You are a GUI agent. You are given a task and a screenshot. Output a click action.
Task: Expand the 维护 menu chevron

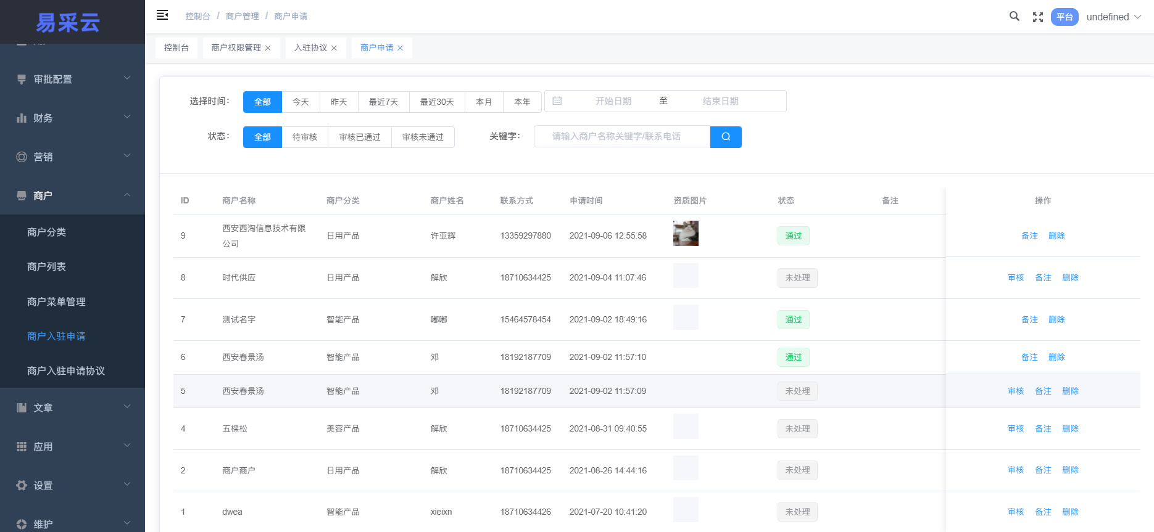[x=127, y=523]
